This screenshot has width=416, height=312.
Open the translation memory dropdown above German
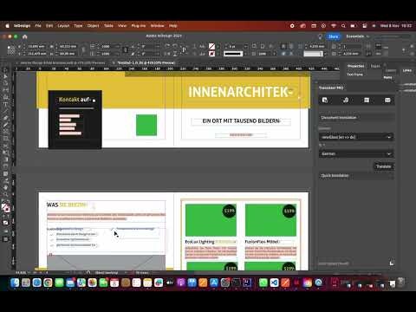point(356,137)
